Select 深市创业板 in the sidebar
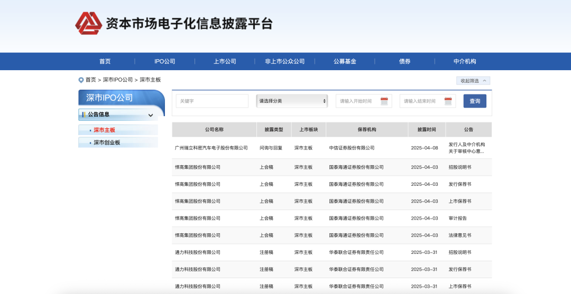 (x=107, y=143)
